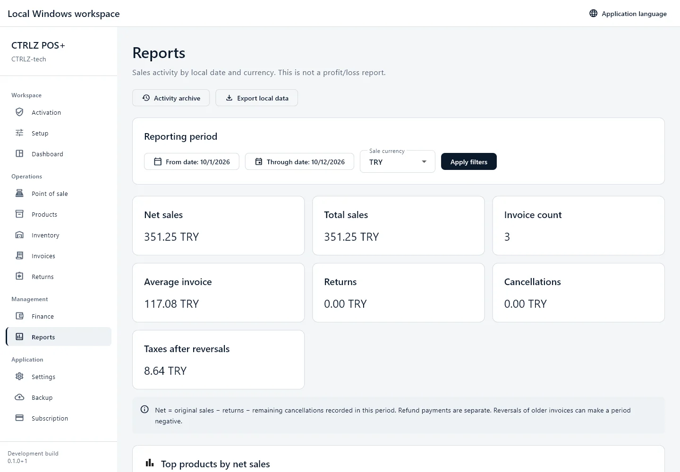Click the bar chart icon beside Top products
Viewport: 680px width, 472px height.
coord(150,463)
